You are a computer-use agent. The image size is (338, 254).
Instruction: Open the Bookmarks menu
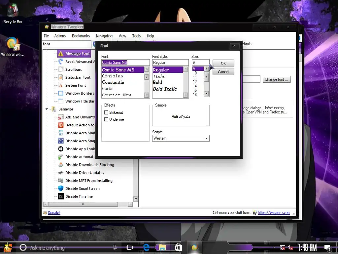tap(81, 36)
